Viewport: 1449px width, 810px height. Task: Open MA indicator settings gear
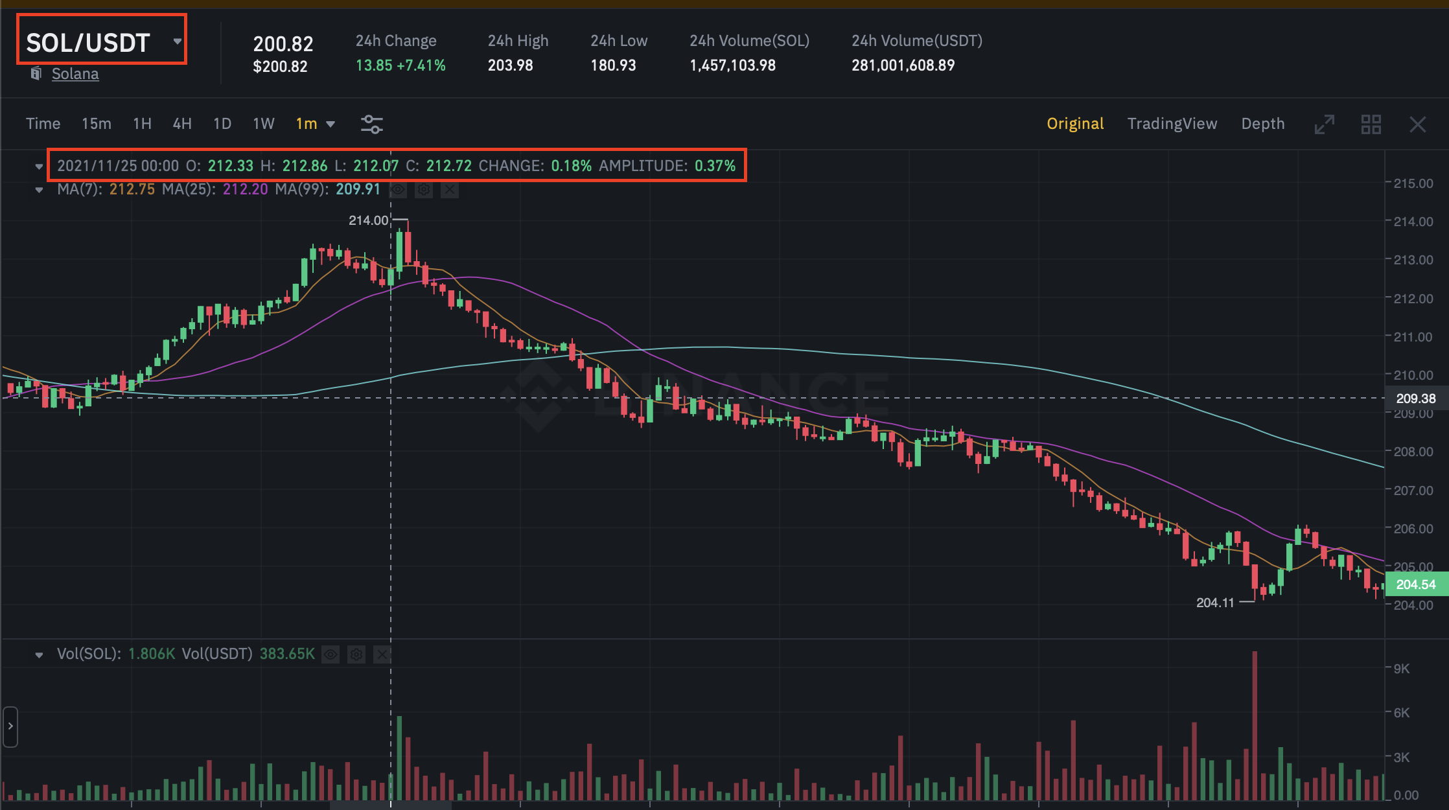click(x=424, y=189)
